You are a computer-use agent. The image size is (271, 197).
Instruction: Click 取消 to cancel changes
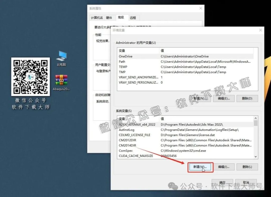(246, 182)
